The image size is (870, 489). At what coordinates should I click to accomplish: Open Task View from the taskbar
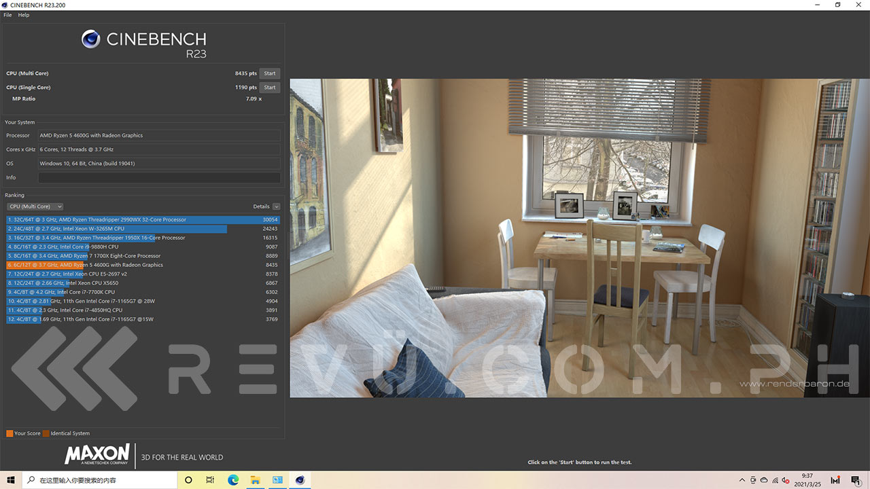click(x=210, y=480)
